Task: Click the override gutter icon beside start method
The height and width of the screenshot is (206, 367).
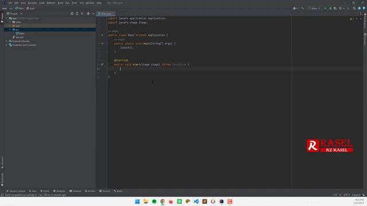Action: pyautogui.click(x=102, y=65)
